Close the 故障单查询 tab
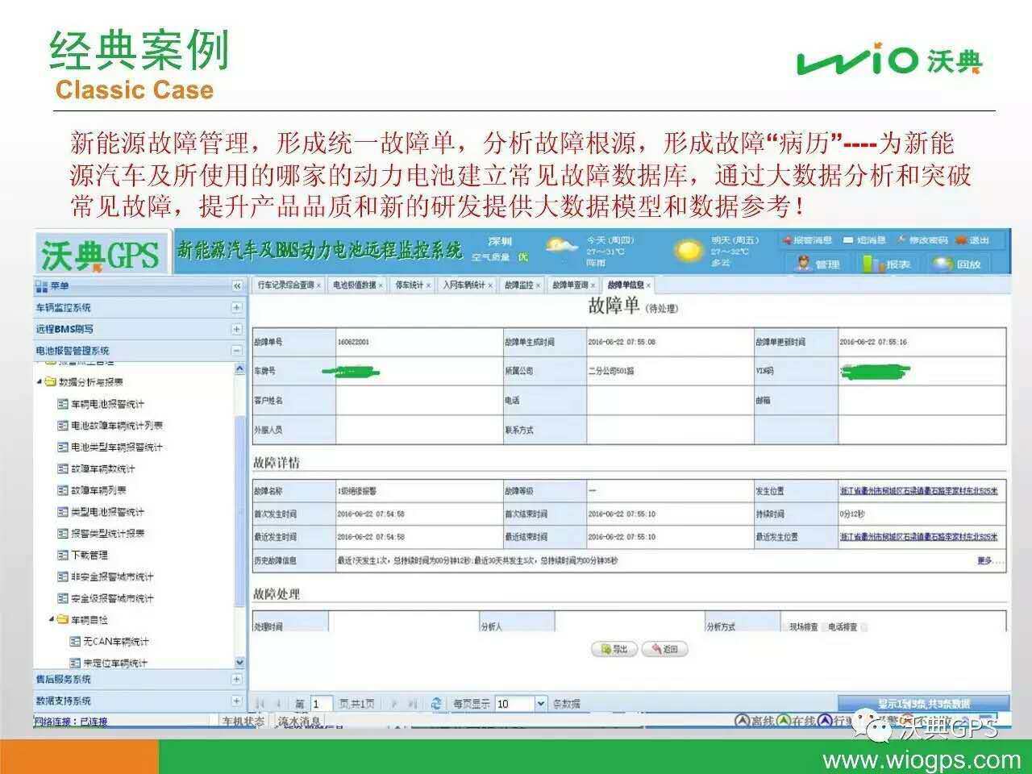Viewport: 1032px width, 774px height. point(593,285)
